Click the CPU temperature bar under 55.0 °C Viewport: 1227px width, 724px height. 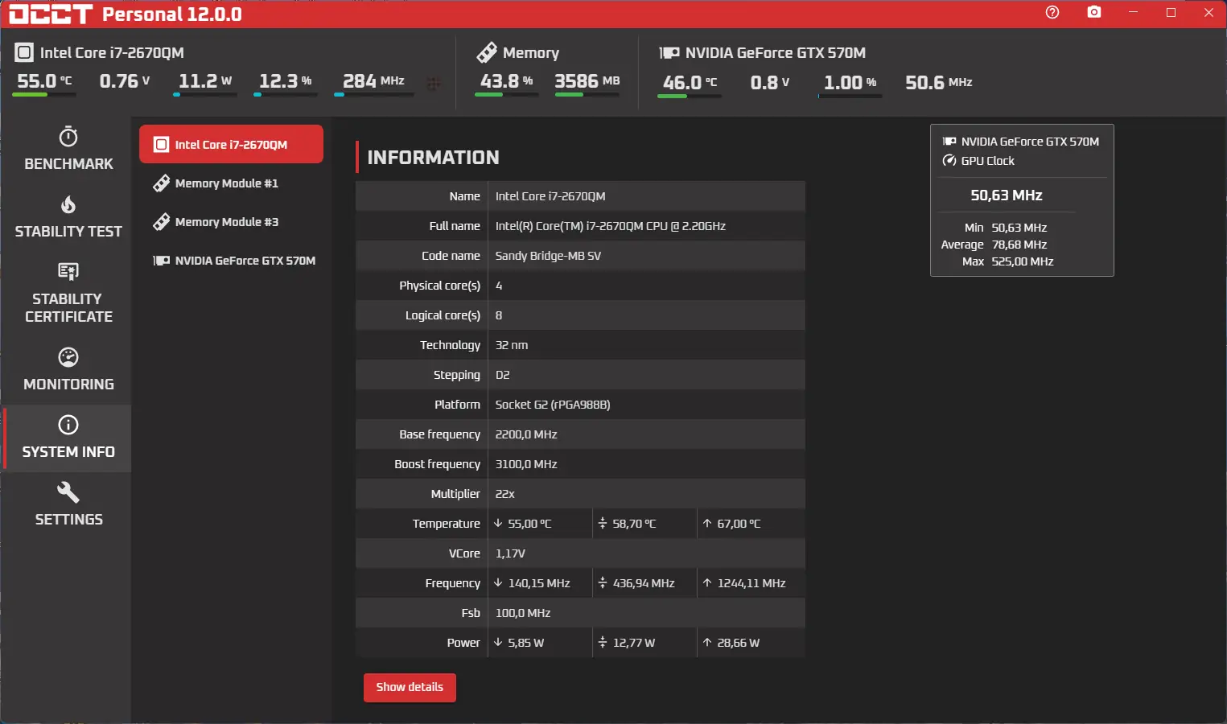44,95
